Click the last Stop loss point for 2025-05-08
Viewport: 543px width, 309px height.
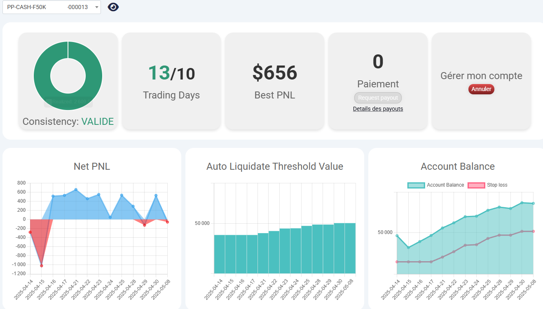pyautogui.click(x=533, y=231)
